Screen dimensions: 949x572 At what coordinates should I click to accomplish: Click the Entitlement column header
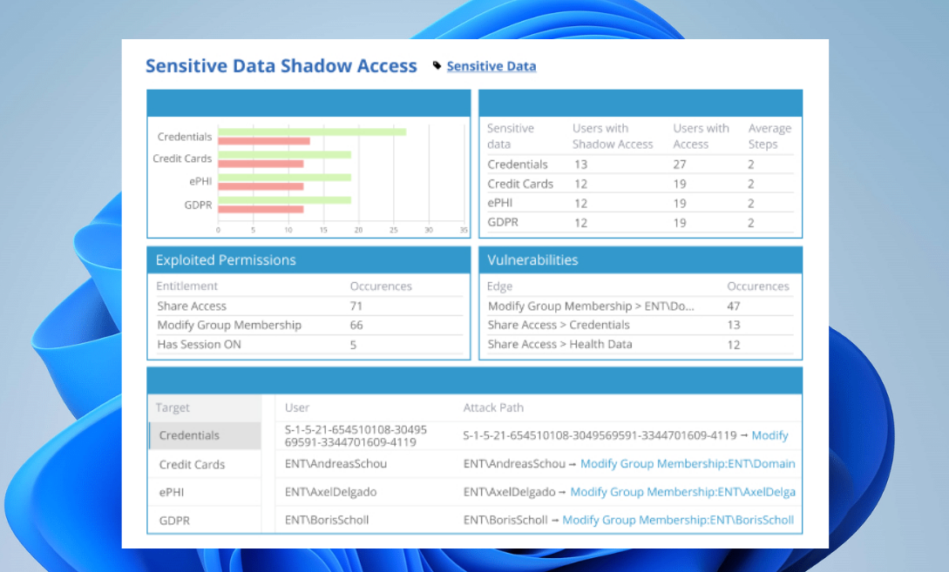(186, 286)
